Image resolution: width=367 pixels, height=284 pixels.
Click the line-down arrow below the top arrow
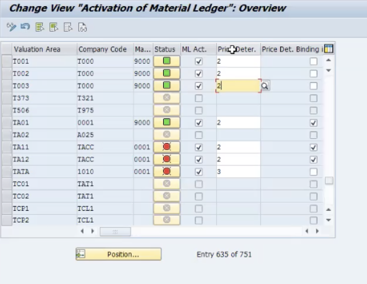(x=329, y=70)
